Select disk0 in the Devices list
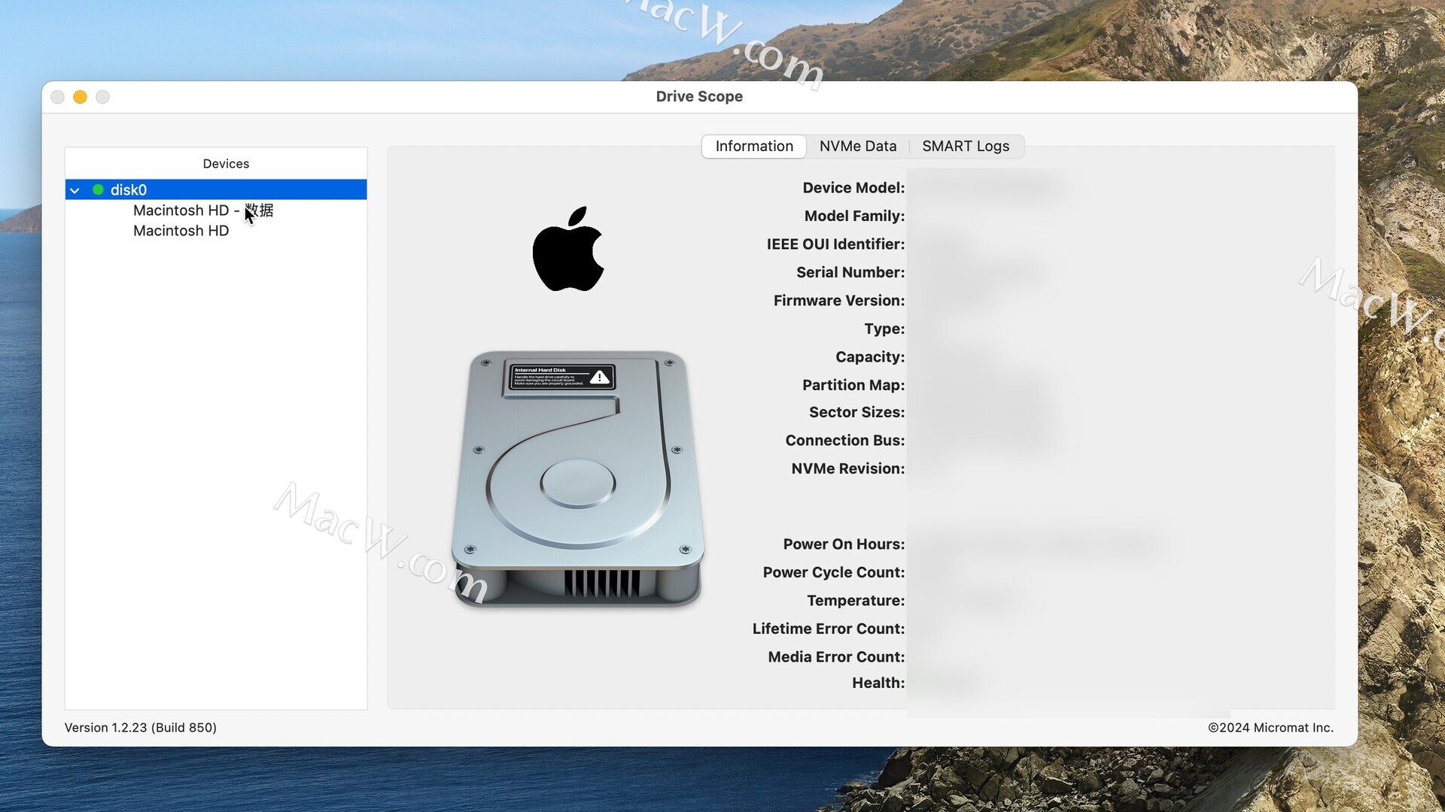 (x=129, y=190)
